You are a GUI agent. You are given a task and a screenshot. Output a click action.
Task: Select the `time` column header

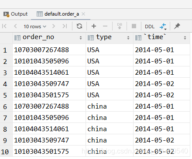161,38
